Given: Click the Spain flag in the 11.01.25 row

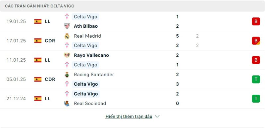Looking at the screenshot, I should (38, 60).
